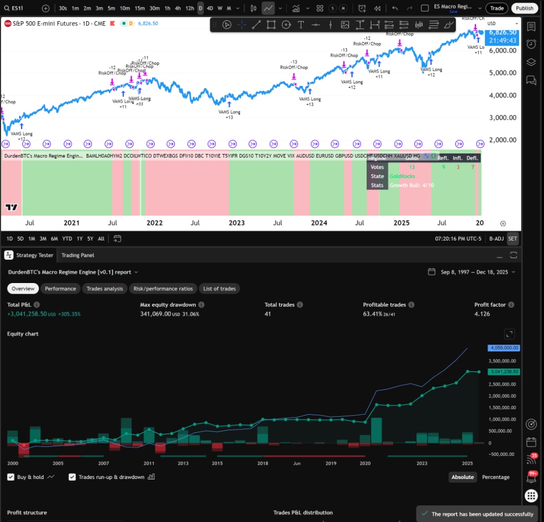The height and width of the screenshot is (522, 544).
Task: Switch to the Trading Panel tab
Action: (x=78, y=255)
